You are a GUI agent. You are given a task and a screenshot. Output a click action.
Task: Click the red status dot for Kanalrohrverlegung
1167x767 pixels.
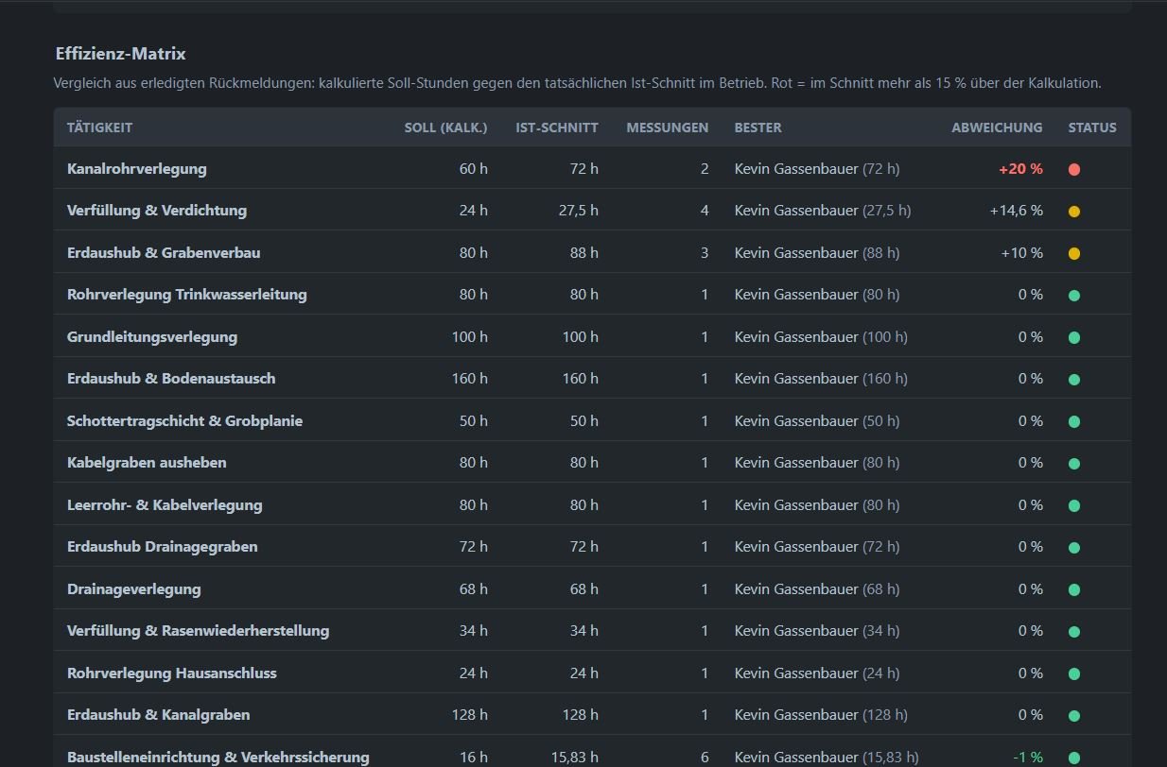(1074, 170)
